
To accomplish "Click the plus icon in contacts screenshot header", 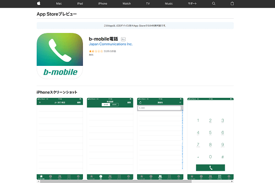I will [180, 102].
